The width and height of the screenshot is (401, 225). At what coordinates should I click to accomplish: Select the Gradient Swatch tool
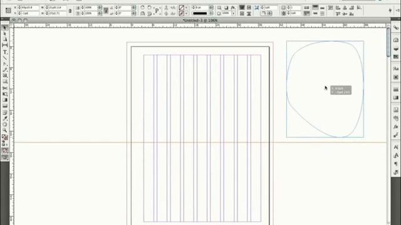(4, 100)
